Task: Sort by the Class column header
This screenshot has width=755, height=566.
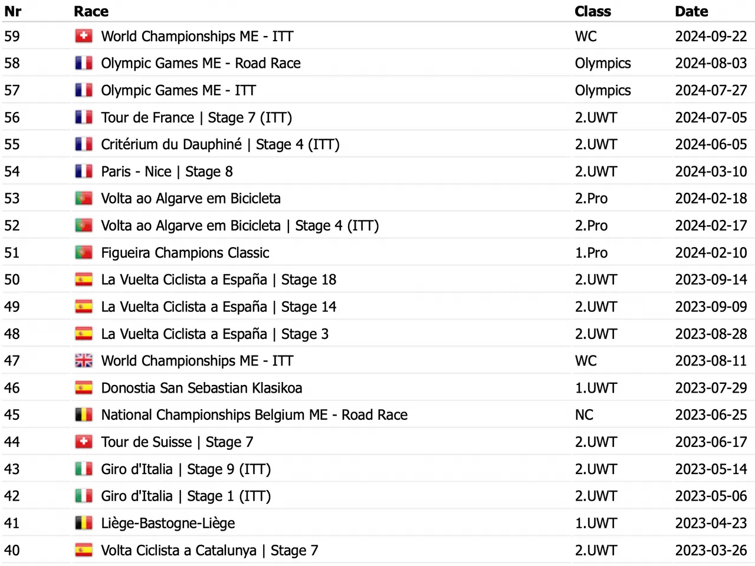Action: 593,11
